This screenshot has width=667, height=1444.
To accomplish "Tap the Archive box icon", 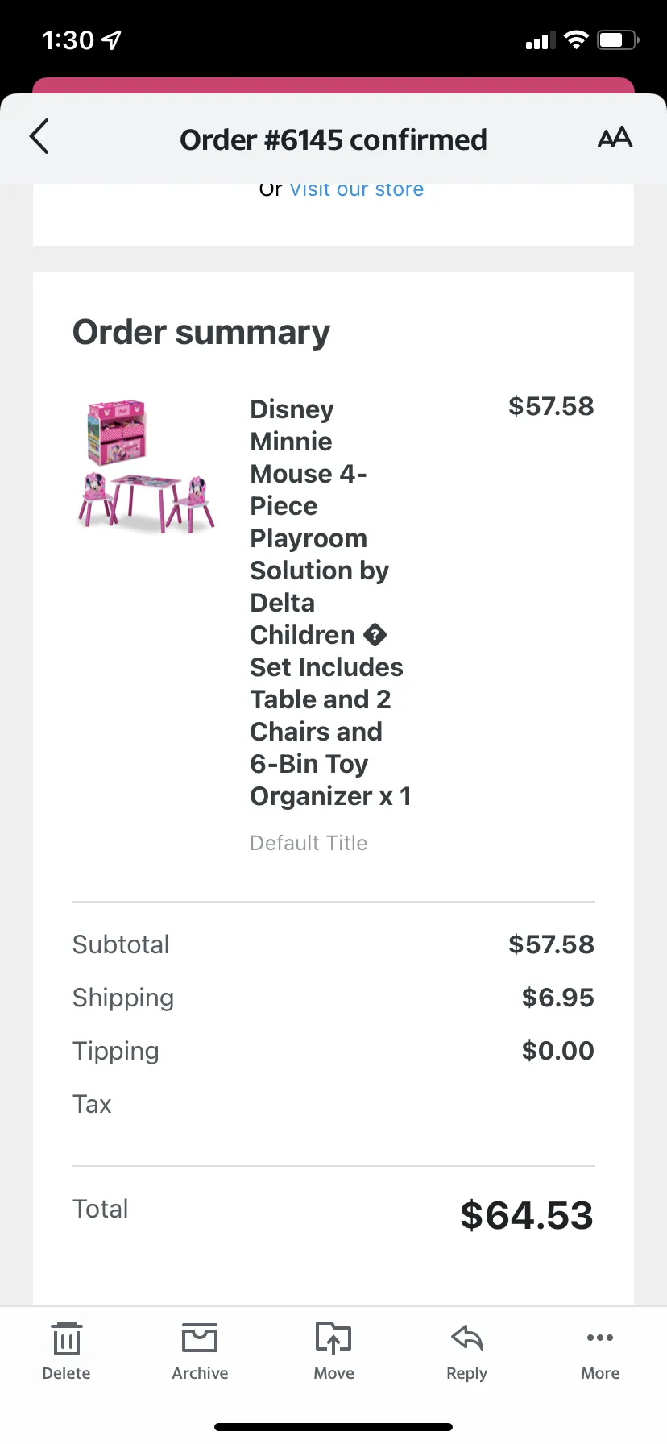I will tap(200, 1338).
